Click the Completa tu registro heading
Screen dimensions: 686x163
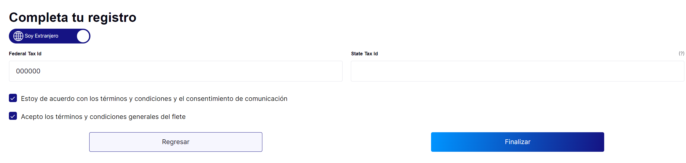[73, 17]
